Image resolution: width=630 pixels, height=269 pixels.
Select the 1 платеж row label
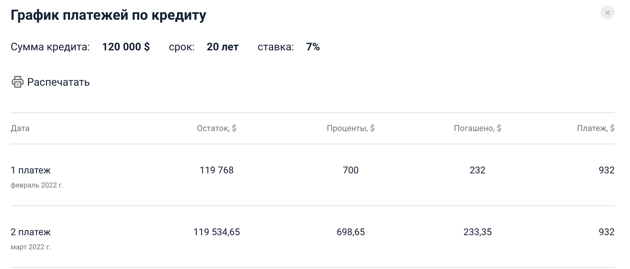point(31,170)
